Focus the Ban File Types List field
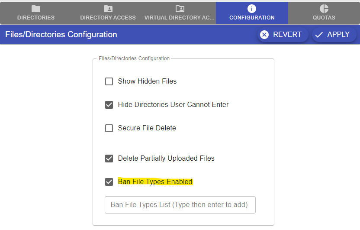The height and width of the screenshot is (230, 360). click(180, 205)
